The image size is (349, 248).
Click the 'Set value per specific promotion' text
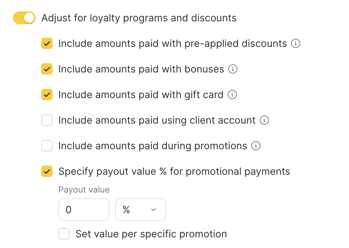(151, 234)
